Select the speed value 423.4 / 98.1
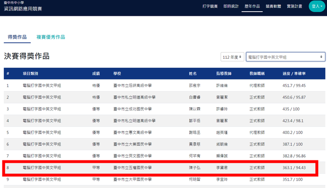This screenshot has height=188, width=327. click(x=293, y=121)
